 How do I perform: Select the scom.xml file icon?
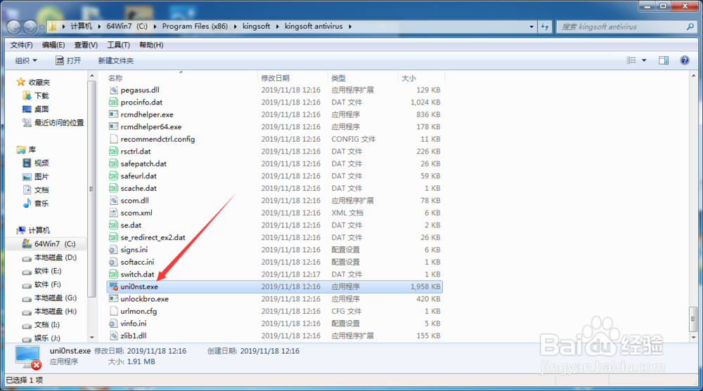pos(113,213)
